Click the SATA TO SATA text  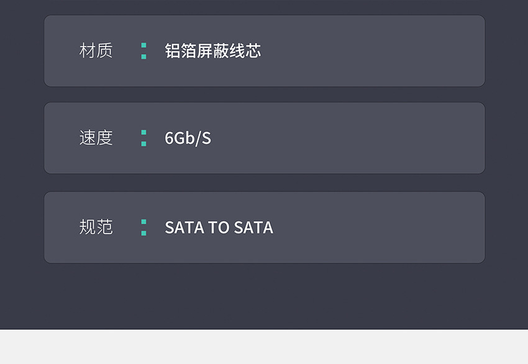tap(219, 227)
